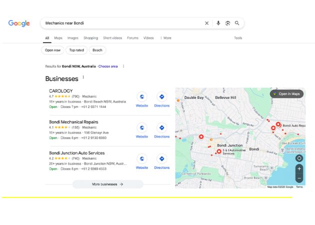Apply the Top rated filter chip
Screen dimensions: 315x225
point(76,50)
